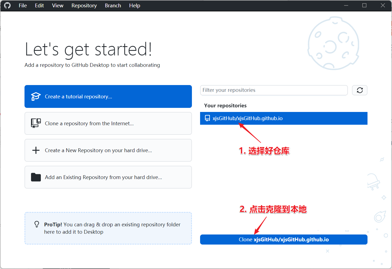Close the GitHub Desktop window
This screenshot has height=269, width=392.
(x=383, y=5)
